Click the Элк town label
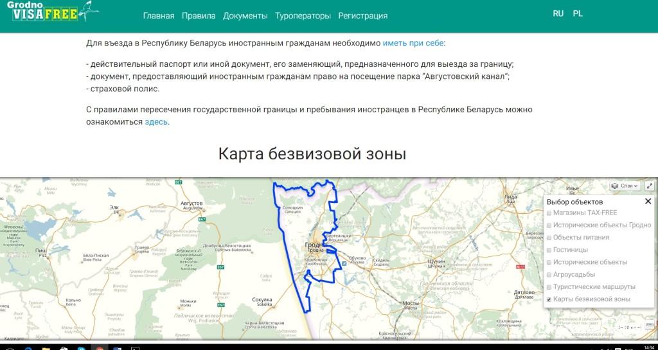 [114, 209]
